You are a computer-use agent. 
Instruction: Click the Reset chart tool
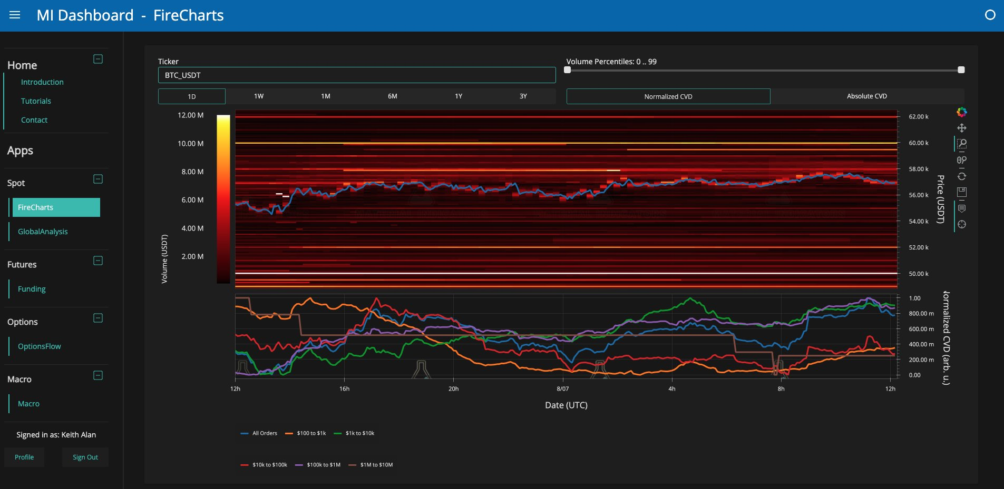(962, 176)
